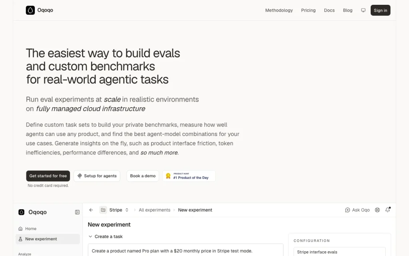Select New experiment in the sidebar
This screenshot has height=256, width=409.
(48, 239)
